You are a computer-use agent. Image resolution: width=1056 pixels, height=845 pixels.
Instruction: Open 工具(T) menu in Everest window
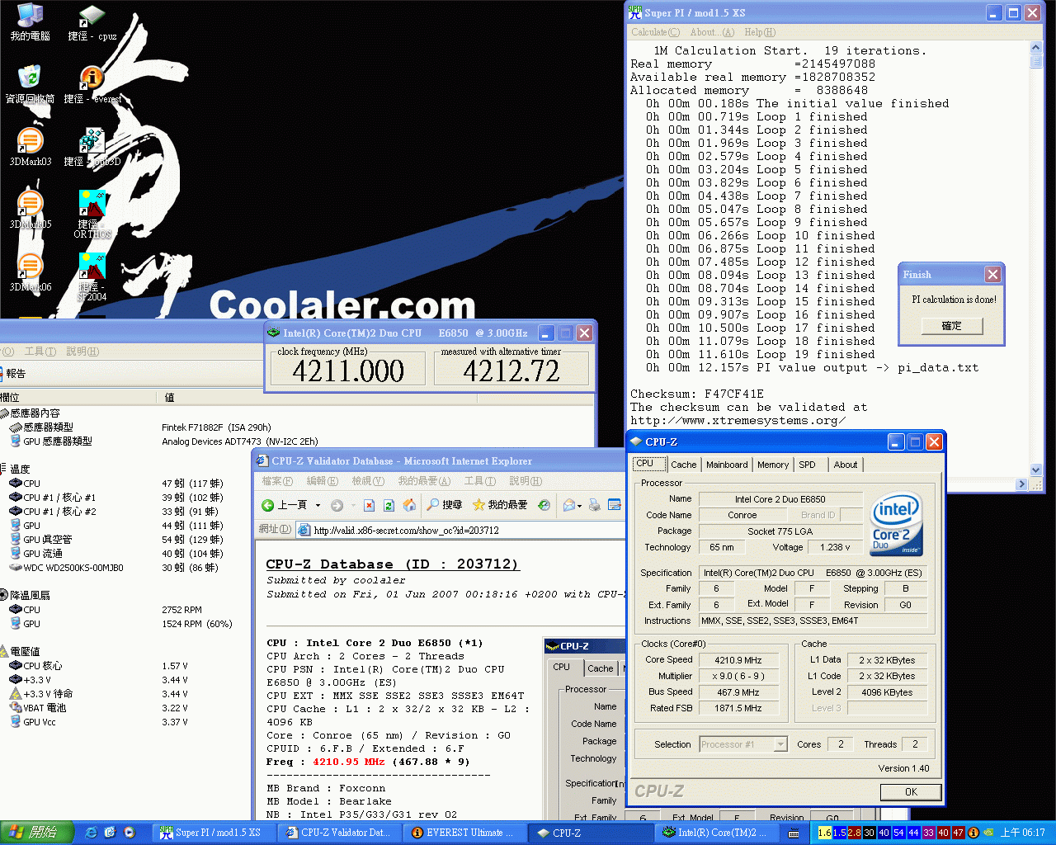40,352
